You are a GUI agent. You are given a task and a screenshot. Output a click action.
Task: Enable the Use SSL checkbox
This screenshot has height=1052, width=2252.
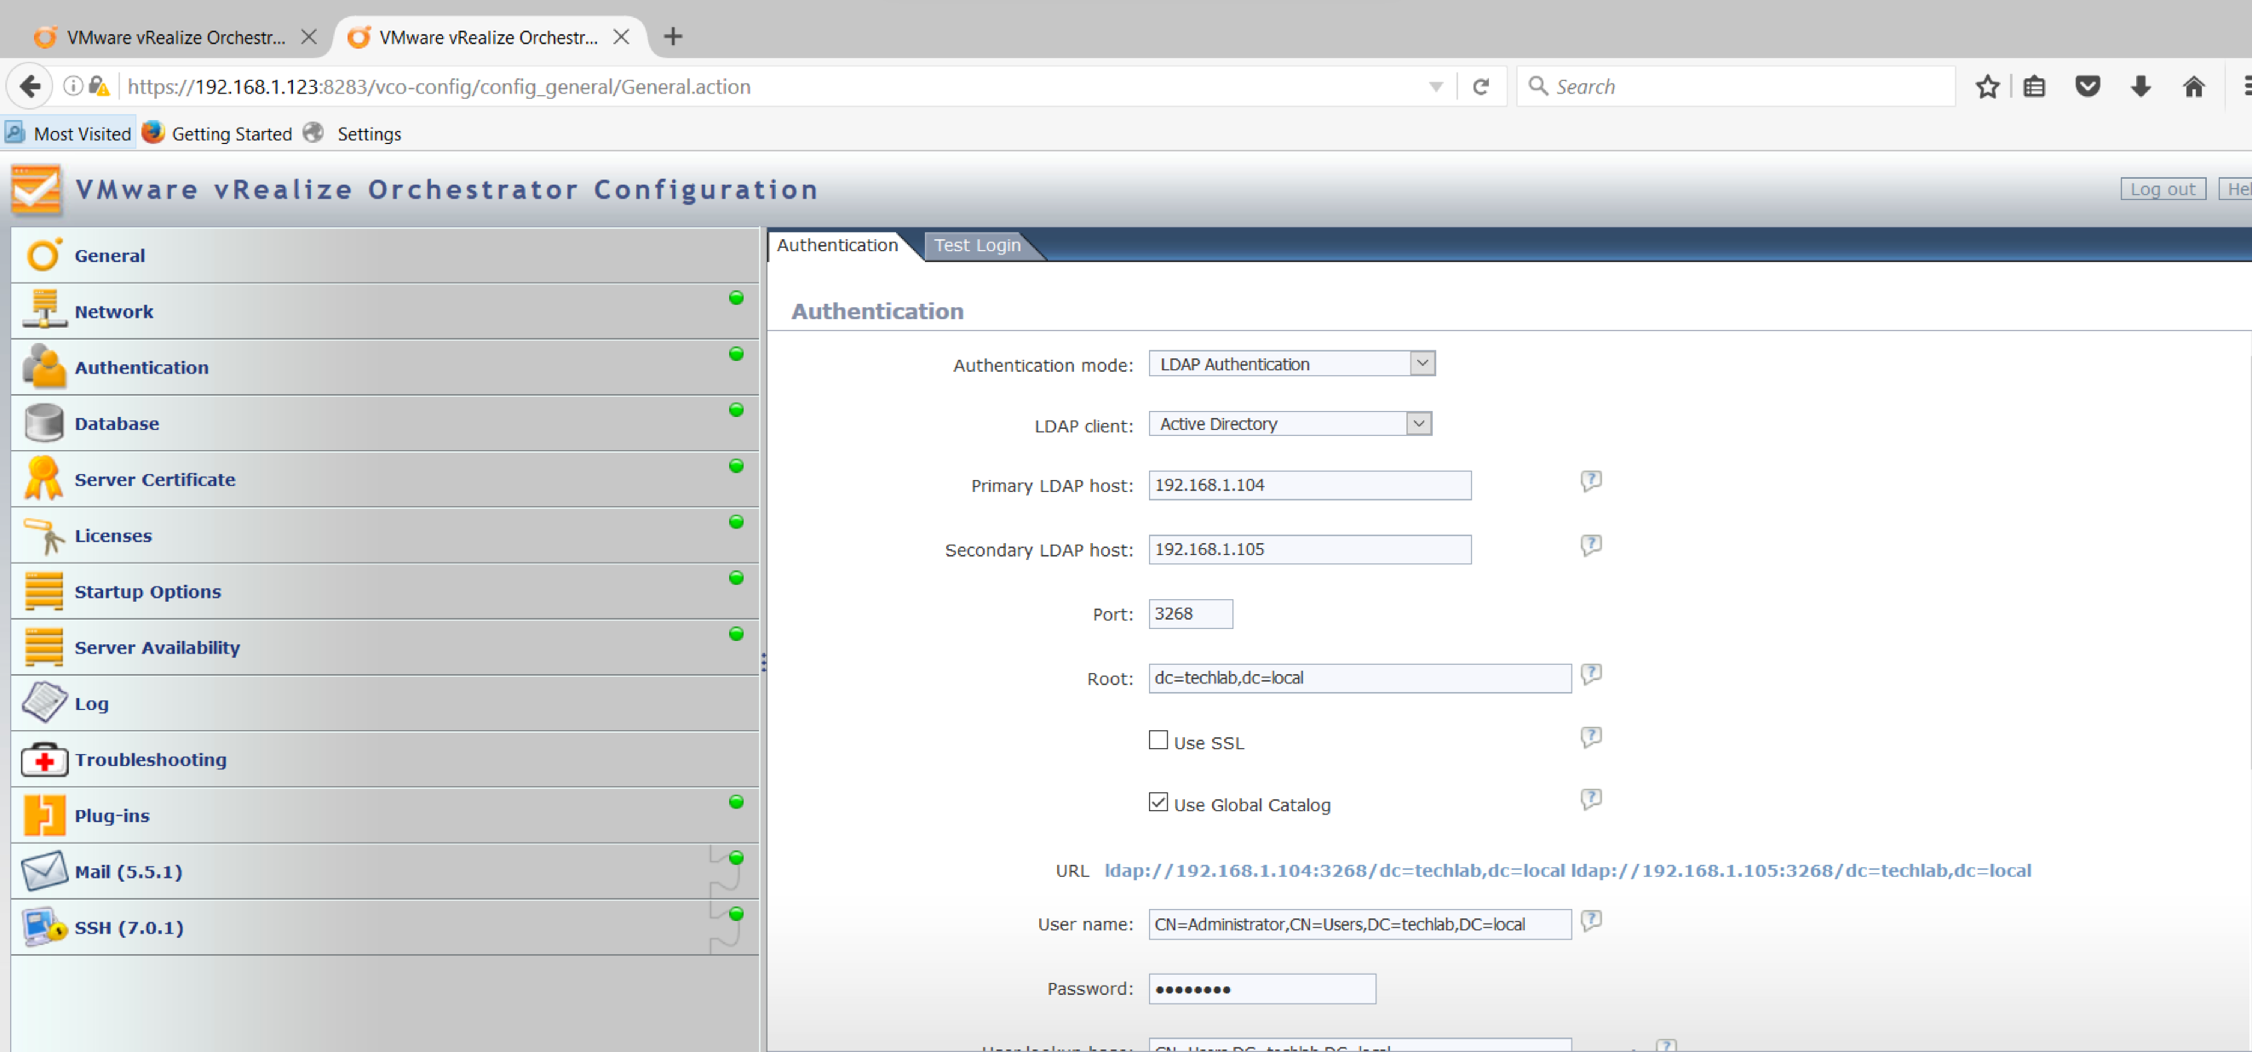pyautogui.click(x=1158, y=740)
